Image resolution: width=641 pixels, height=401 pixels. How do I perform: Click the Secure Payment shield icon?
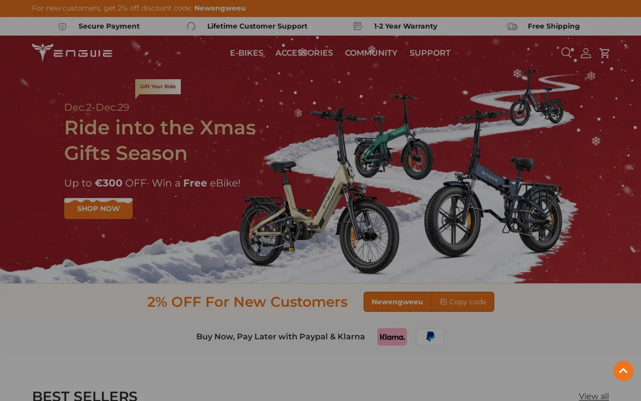tap(62, 27)
